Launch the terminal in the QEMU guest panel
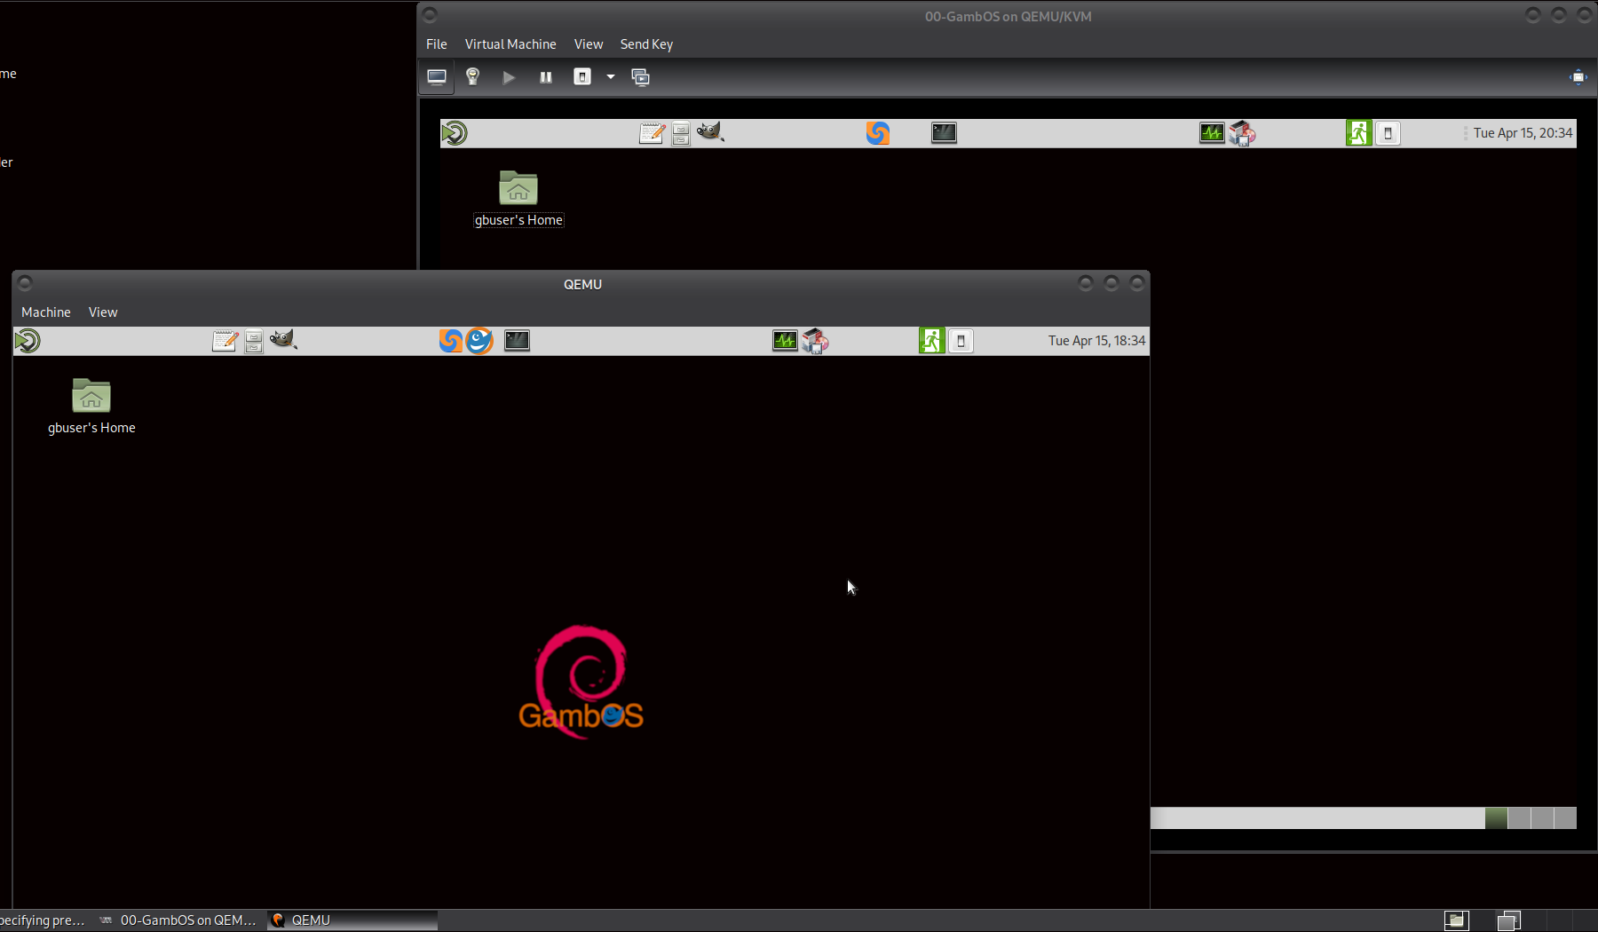The width and height of the screenshot is (1598, 932). [x=517, y=341]
